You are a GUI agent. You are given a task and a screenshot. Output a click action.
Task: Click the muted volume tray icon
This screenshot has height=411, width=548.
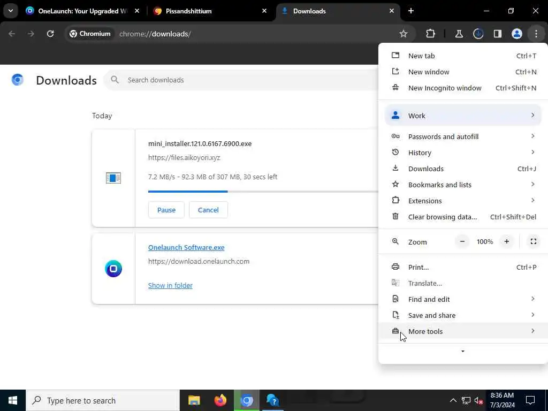pos(478,400)
